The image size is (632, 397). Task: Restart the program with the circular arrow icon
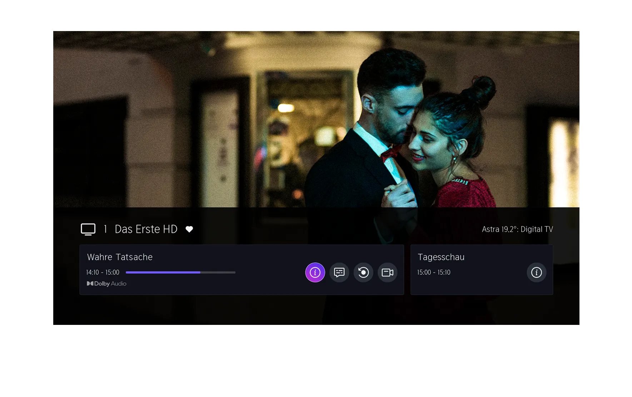[363, 272]
